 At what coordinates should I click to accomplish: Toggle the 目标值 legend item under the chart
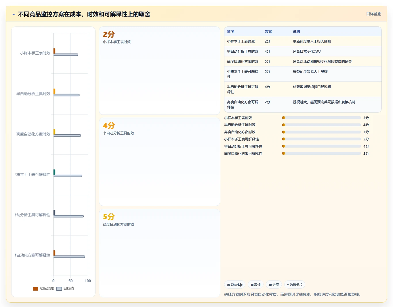pyautogui.click(x=65, y=289)
